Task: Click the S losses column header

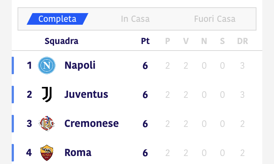Action: (x=222, y=41)
